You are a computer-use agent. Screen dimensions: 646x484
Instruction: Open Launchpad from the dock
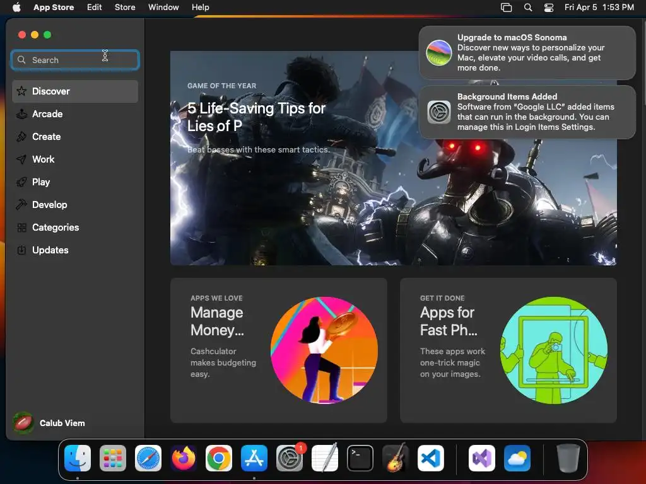[x=113, y=458]
